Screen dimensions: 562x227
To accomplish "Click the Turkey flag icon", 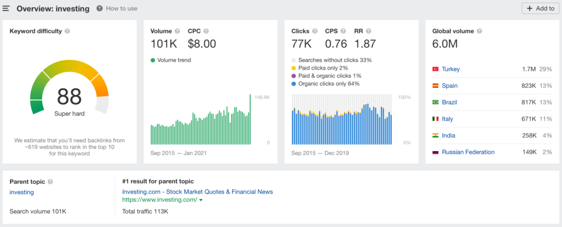I will [x=435, y=69].
